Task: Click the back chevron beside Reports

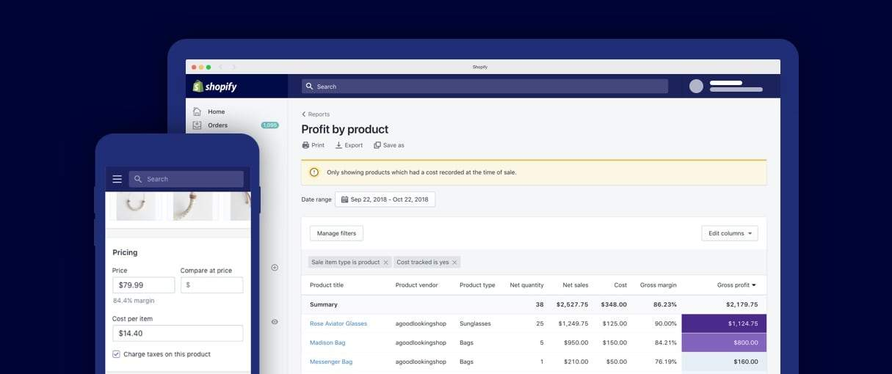Action: (304, 114)
